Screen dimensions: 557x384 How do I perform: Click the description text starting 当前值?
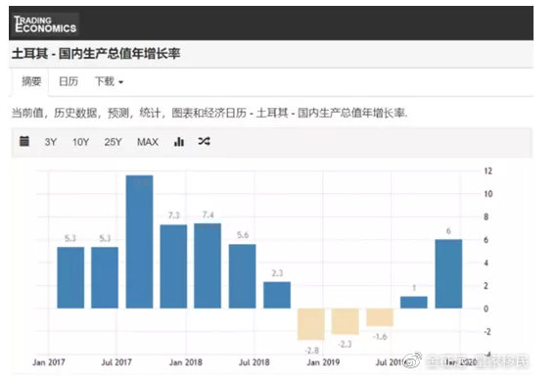click(x=209, y=113)
